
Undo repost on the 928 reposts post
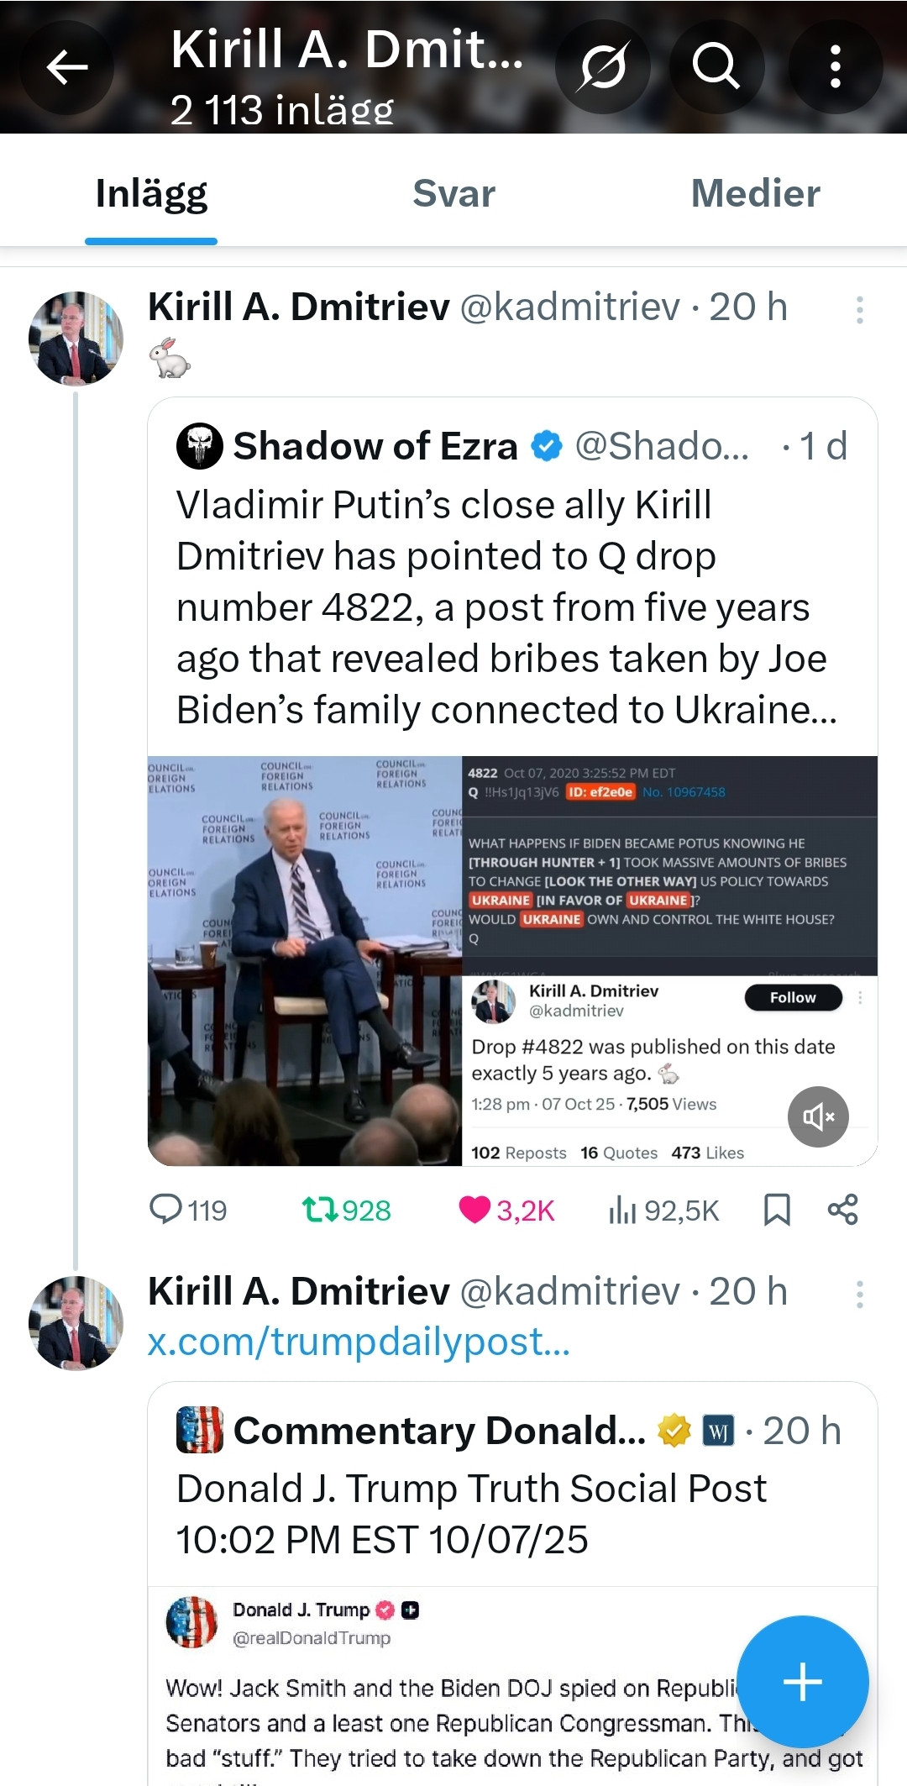(x=320, y=1210)
